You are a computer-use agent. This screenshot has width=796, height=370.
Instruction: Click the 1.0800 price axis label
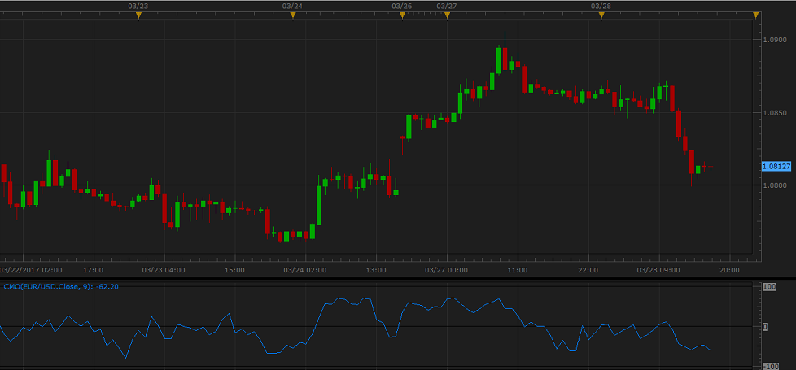(x=774, y=185)
